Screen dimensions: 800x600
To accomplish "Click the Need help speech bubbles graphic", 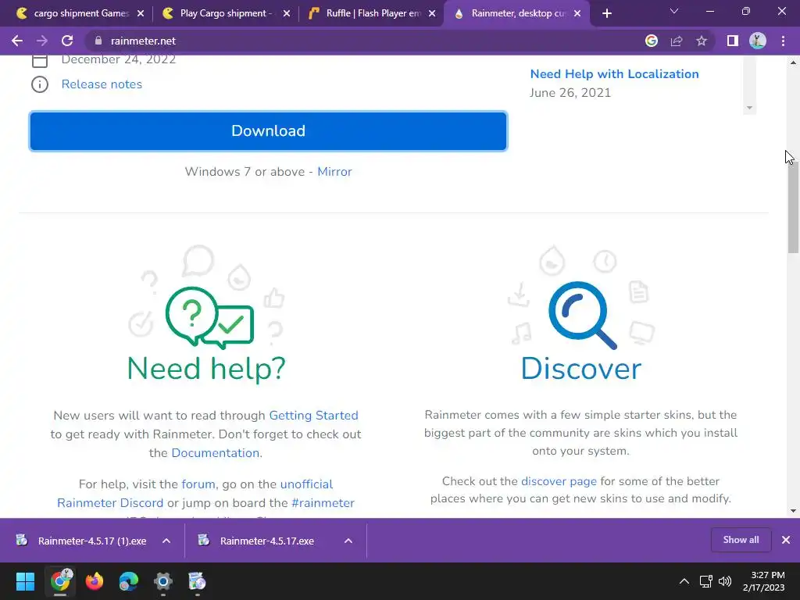I will (209, 317).
